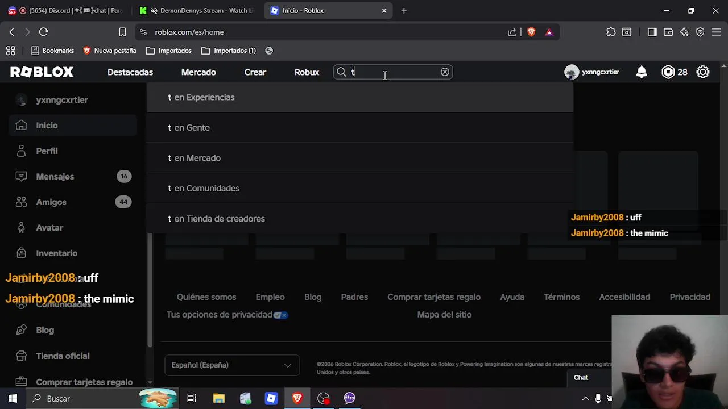This screenshot has width=728, height=409.
Task: Open Brave wallet icon
Action: click(x=668, y=32)
